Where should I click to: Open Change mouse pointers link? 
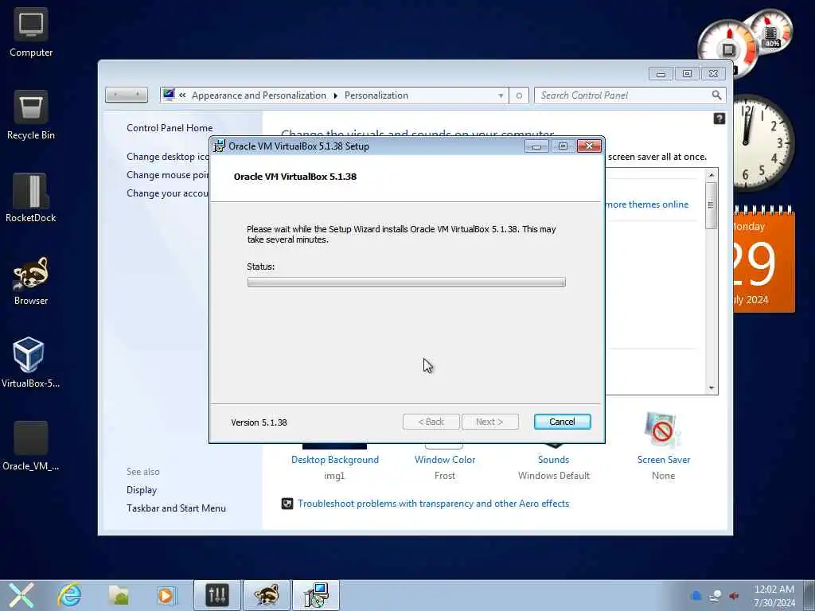tap(167, 174)
